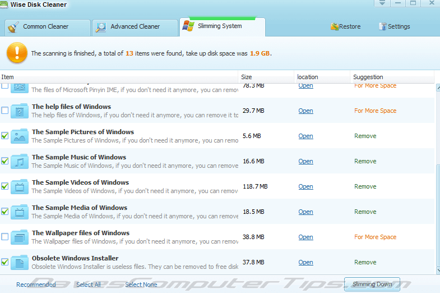Click Remove suggestion on Sample Pictures row
The image size is (440, 293).
pyautogui.click(x=365, y=136)
